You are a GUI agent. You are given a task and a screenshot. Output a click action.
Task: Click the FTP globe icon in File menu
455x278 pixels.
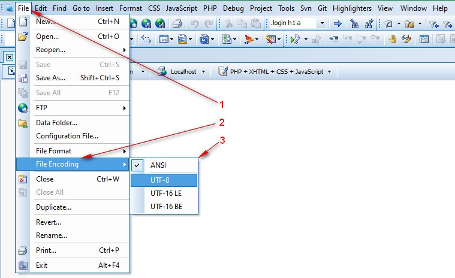[23, 108]
